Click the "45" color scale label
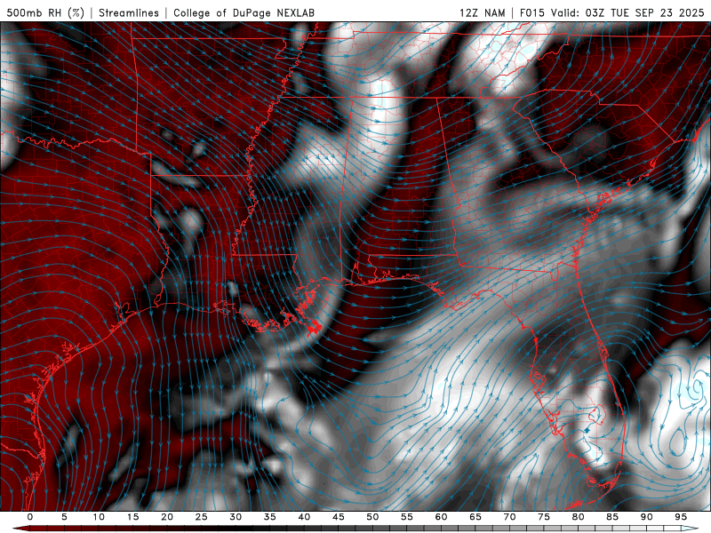The image size is (711, 533). 339,517
